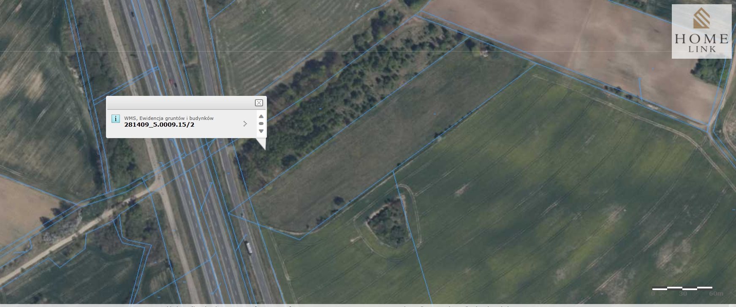
Task: Click the white truck on the highway
Action: point(248,247)
